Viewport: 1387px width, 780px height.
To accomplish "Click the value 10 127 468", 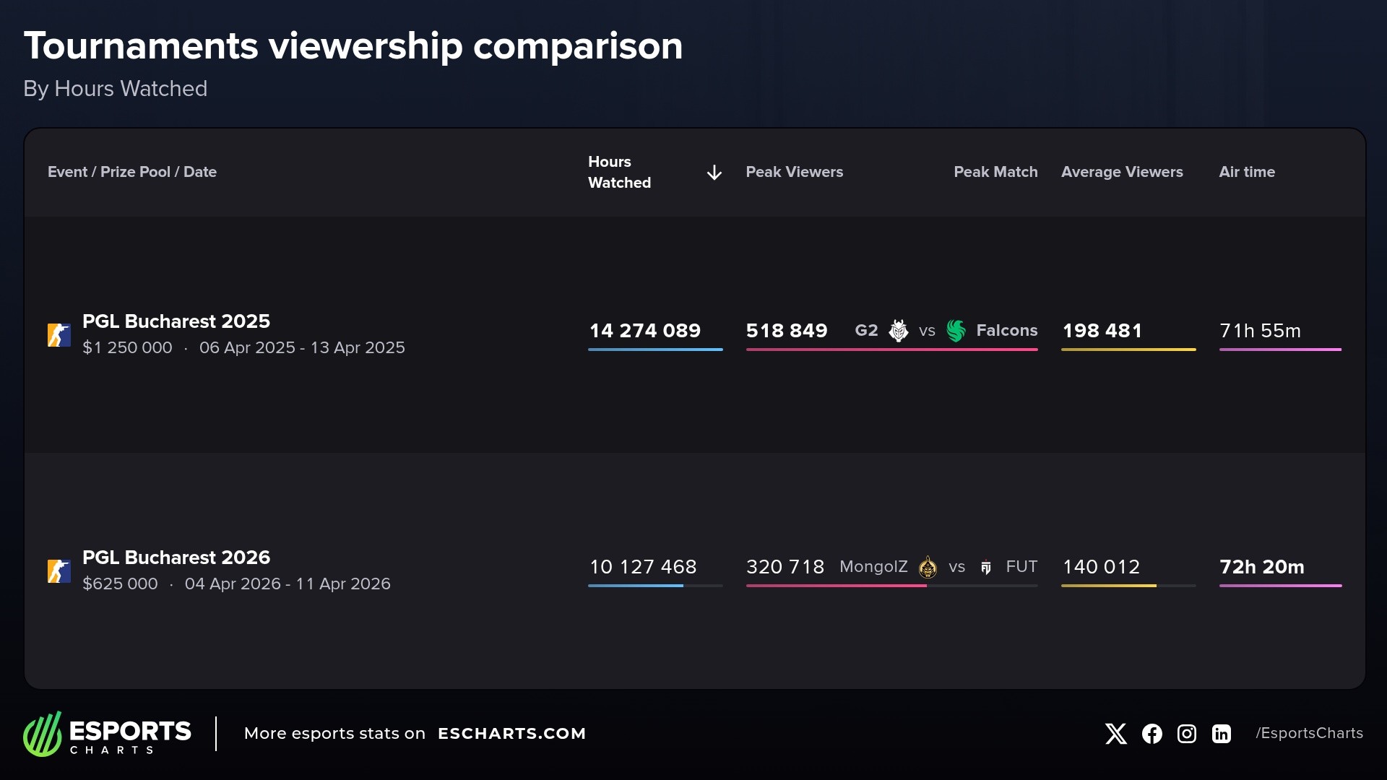I will [643, 567].
